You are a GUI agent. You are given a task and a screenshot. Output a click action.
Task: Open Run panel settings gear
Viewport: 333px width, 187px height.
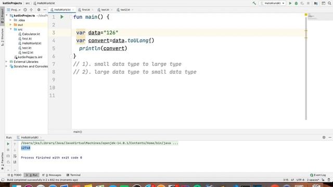[324, 137]
